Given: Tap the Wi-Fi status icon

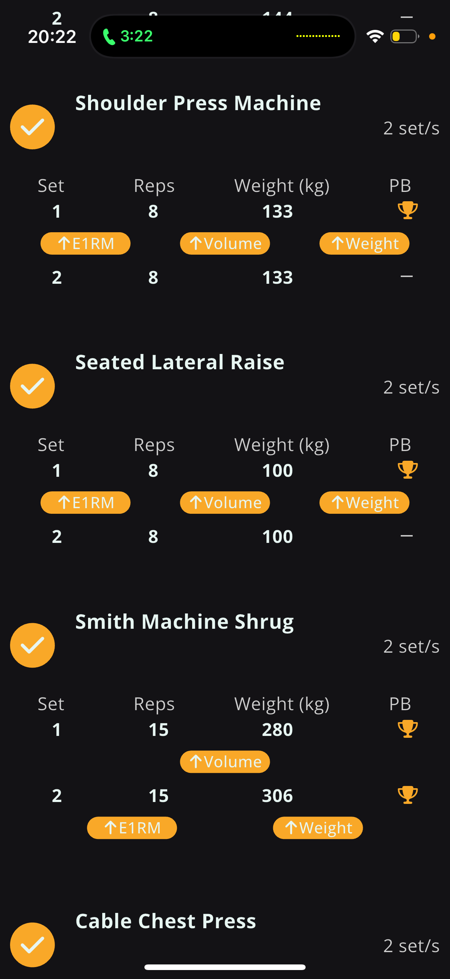Looking at the screenshot, I should (375, 37).
